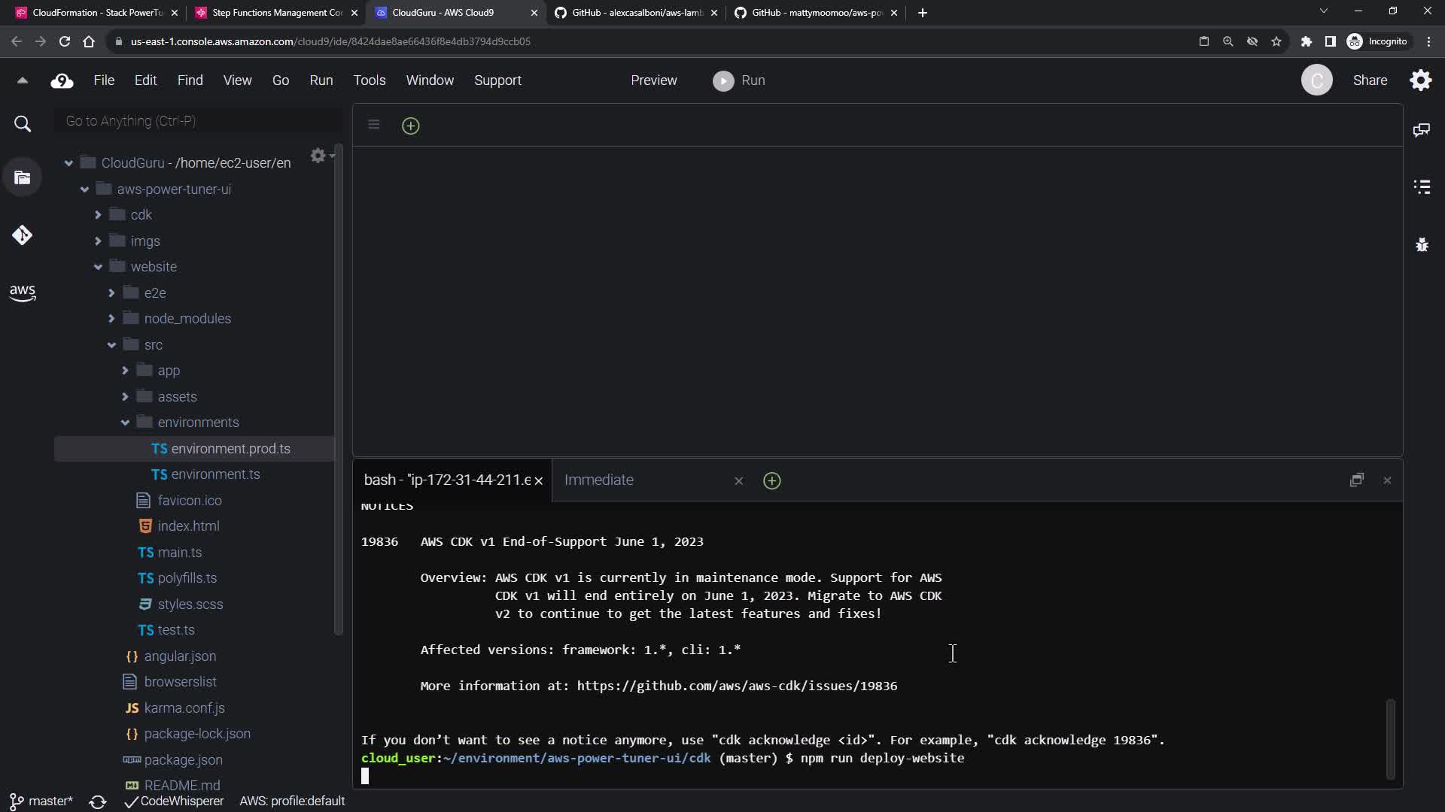This screenshot has height=812, width=1445.
Task: Collapse the environments folder
Action: pyautogui.click(x=125, y=423)
